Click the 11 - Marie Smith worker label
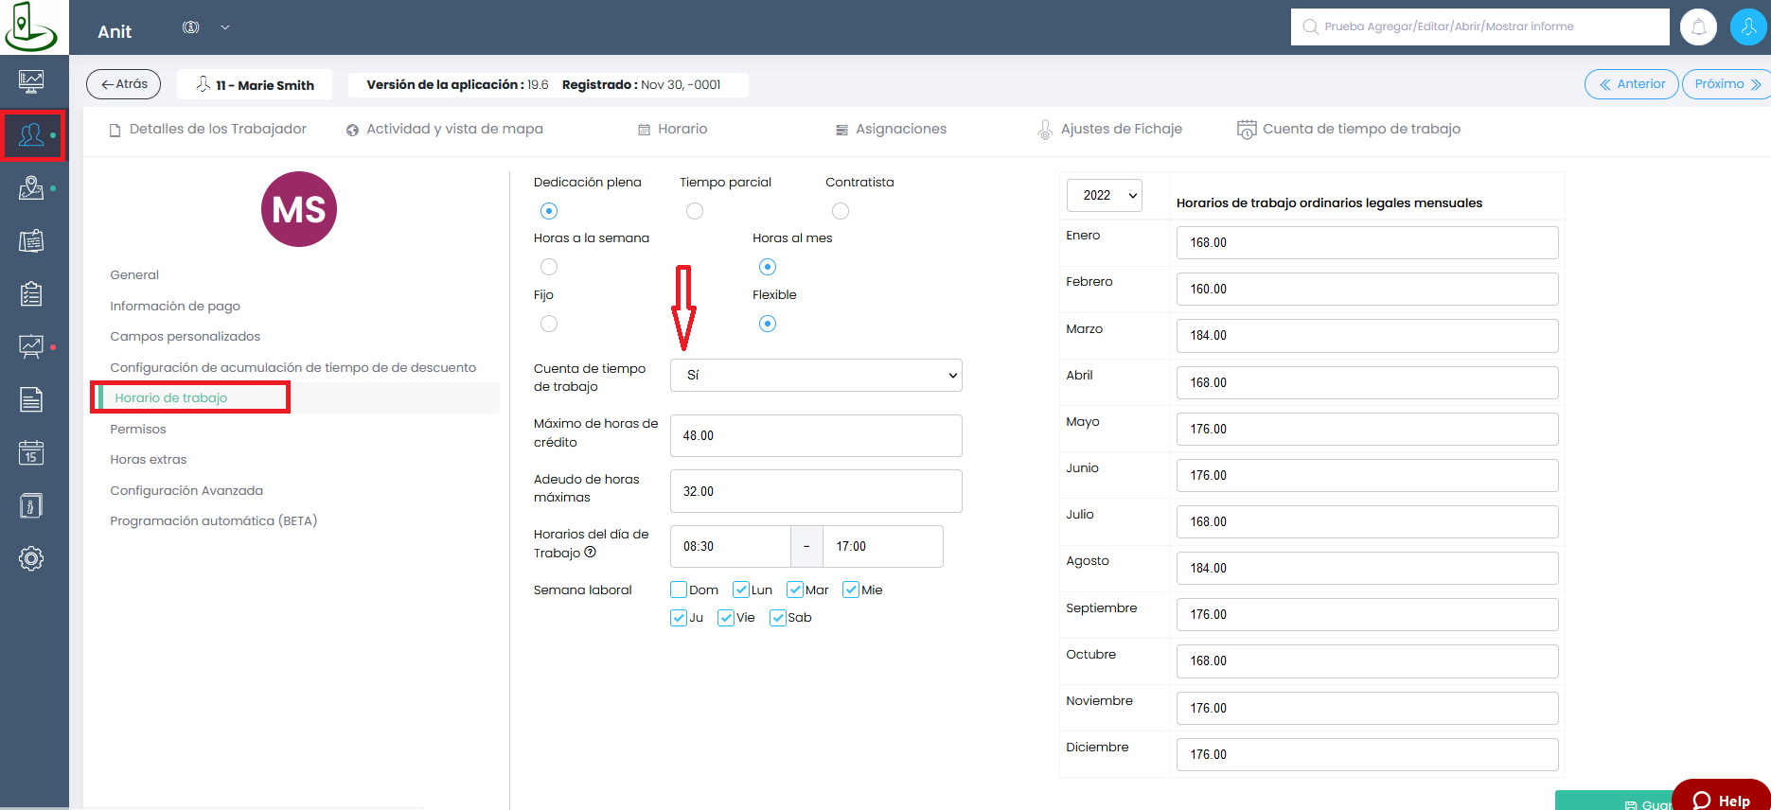Image resolution: width=1771 pixels, height=810 pixels. coord(255,84)
